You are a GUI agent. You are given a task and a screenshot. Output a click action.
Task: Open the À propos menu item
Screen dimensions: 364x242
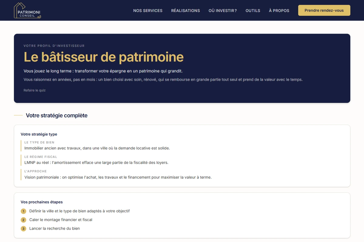[279, 11]
